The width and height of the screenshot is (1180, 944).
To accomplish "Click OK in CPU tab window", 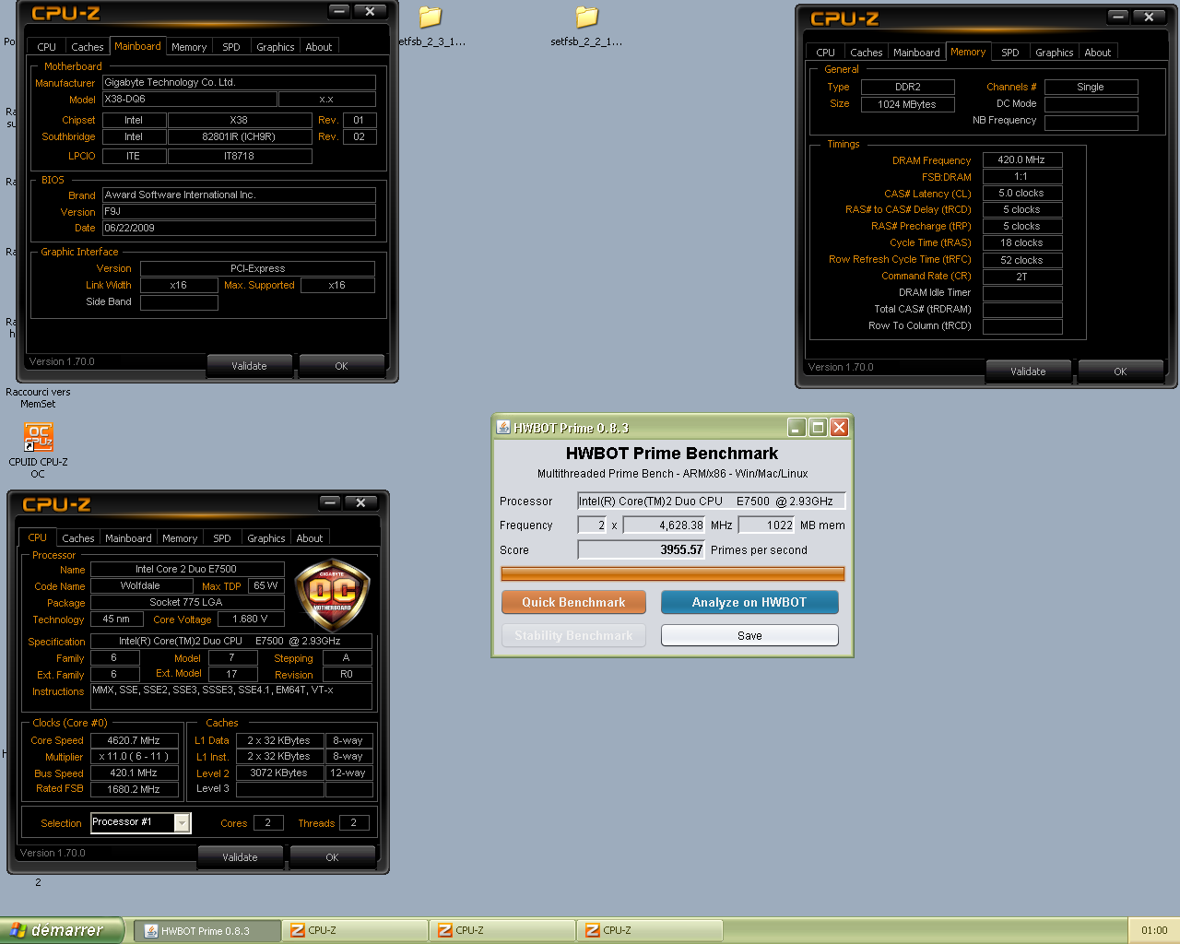I will click(x=332, y=857).
